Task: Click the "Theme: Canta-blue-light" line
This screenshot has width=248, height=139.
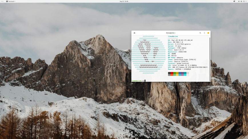Action: pos(182,60)
